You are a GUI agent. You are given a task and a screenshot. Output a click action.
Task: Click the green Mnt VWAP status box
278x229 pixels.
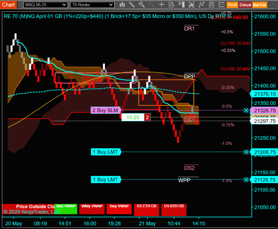[x=66, y=209]
